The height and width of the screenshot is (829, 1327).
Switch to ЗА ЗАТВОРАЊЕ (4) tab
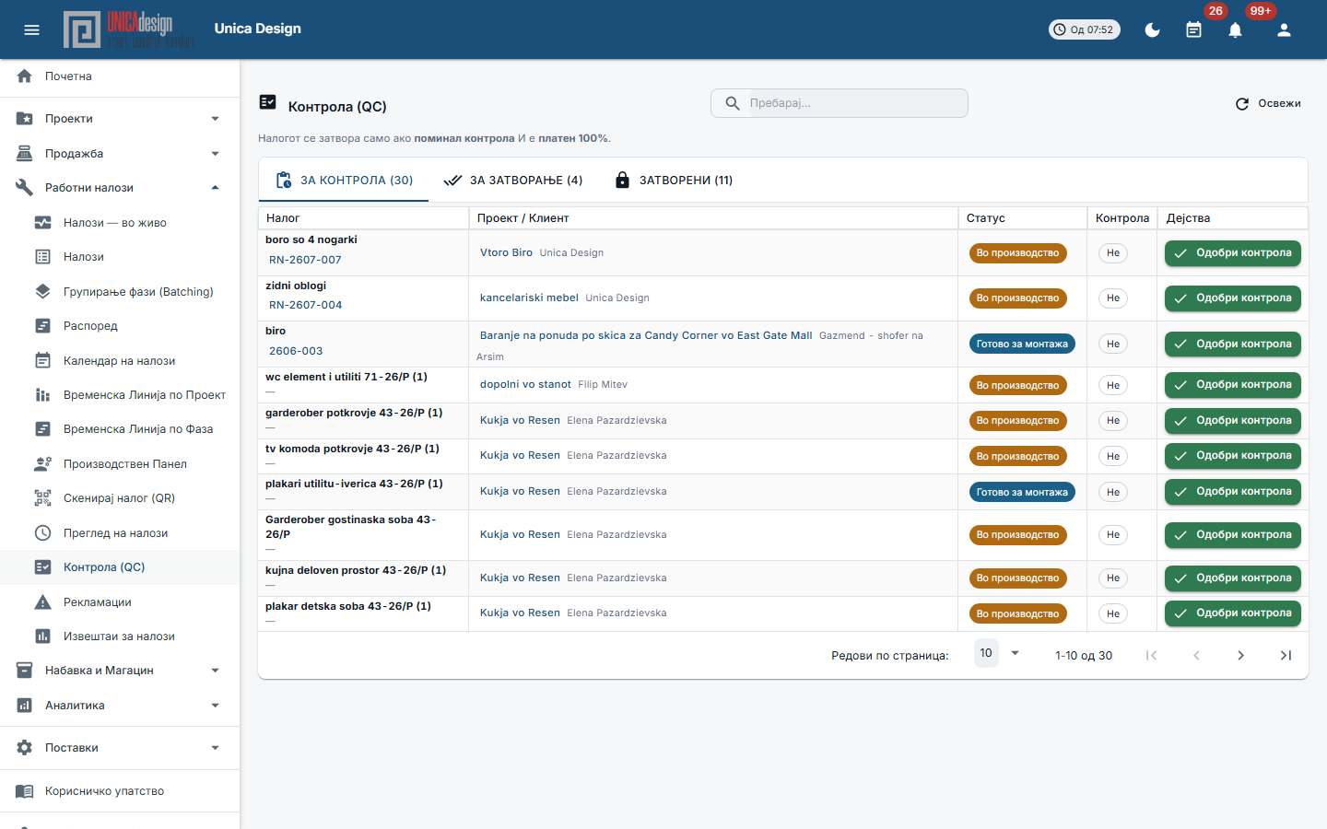(x=513, y=181)
